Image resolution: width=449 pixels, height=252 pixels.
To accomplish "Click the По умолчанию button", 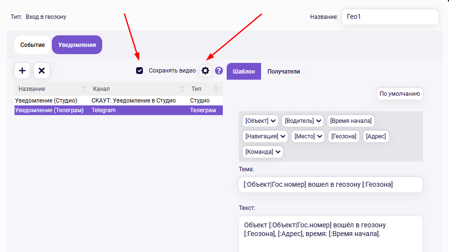I will [x=400, y=94].
